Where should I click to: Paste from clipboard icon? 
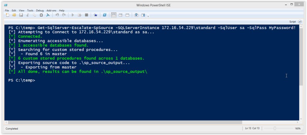tap(41, 15)
